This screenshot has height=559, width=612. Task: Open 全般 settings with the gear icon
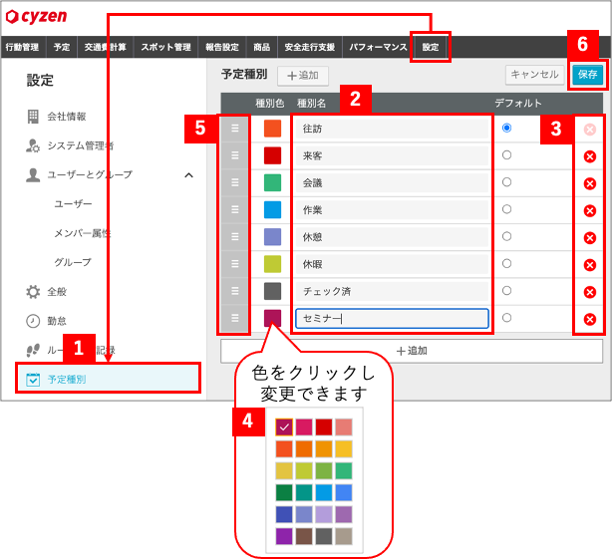click(x=33, y=291)
